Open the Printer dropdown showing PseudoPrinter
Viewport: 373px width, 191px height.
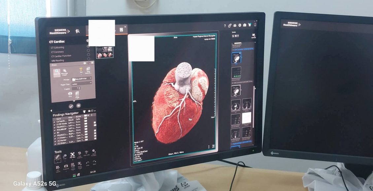82,79
